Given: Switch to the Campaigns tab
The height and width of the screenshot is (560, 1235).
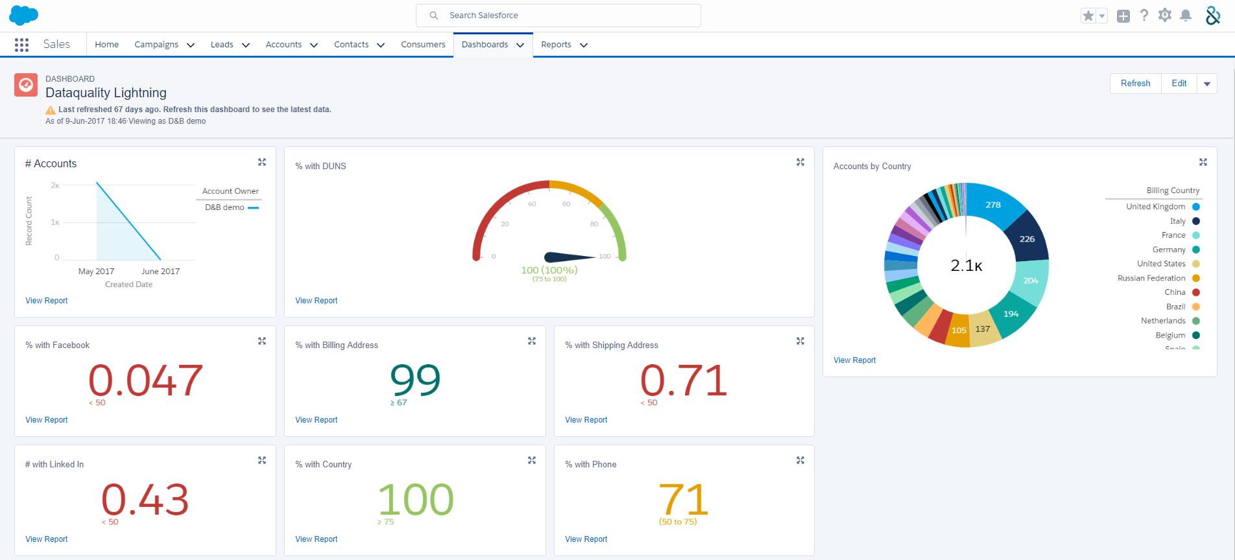Looking at the screenshot, I should tap(156, 45).
